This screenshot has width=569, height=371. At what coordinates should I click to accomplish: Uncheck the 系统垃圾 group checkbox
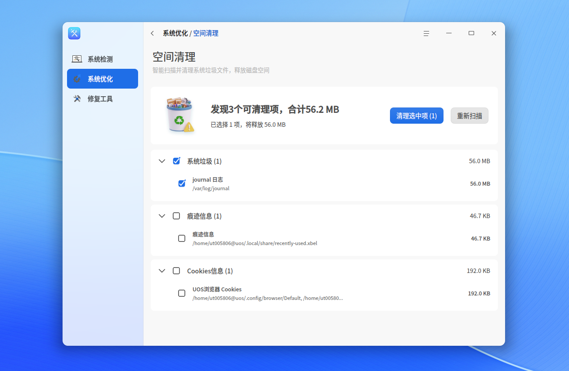(176, 161)
